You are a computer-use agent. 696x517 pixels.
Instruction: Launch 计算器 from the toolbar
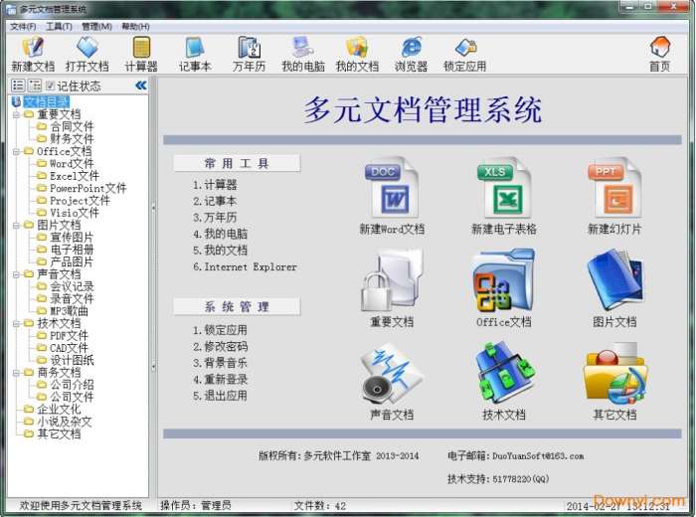pos(141,55)
